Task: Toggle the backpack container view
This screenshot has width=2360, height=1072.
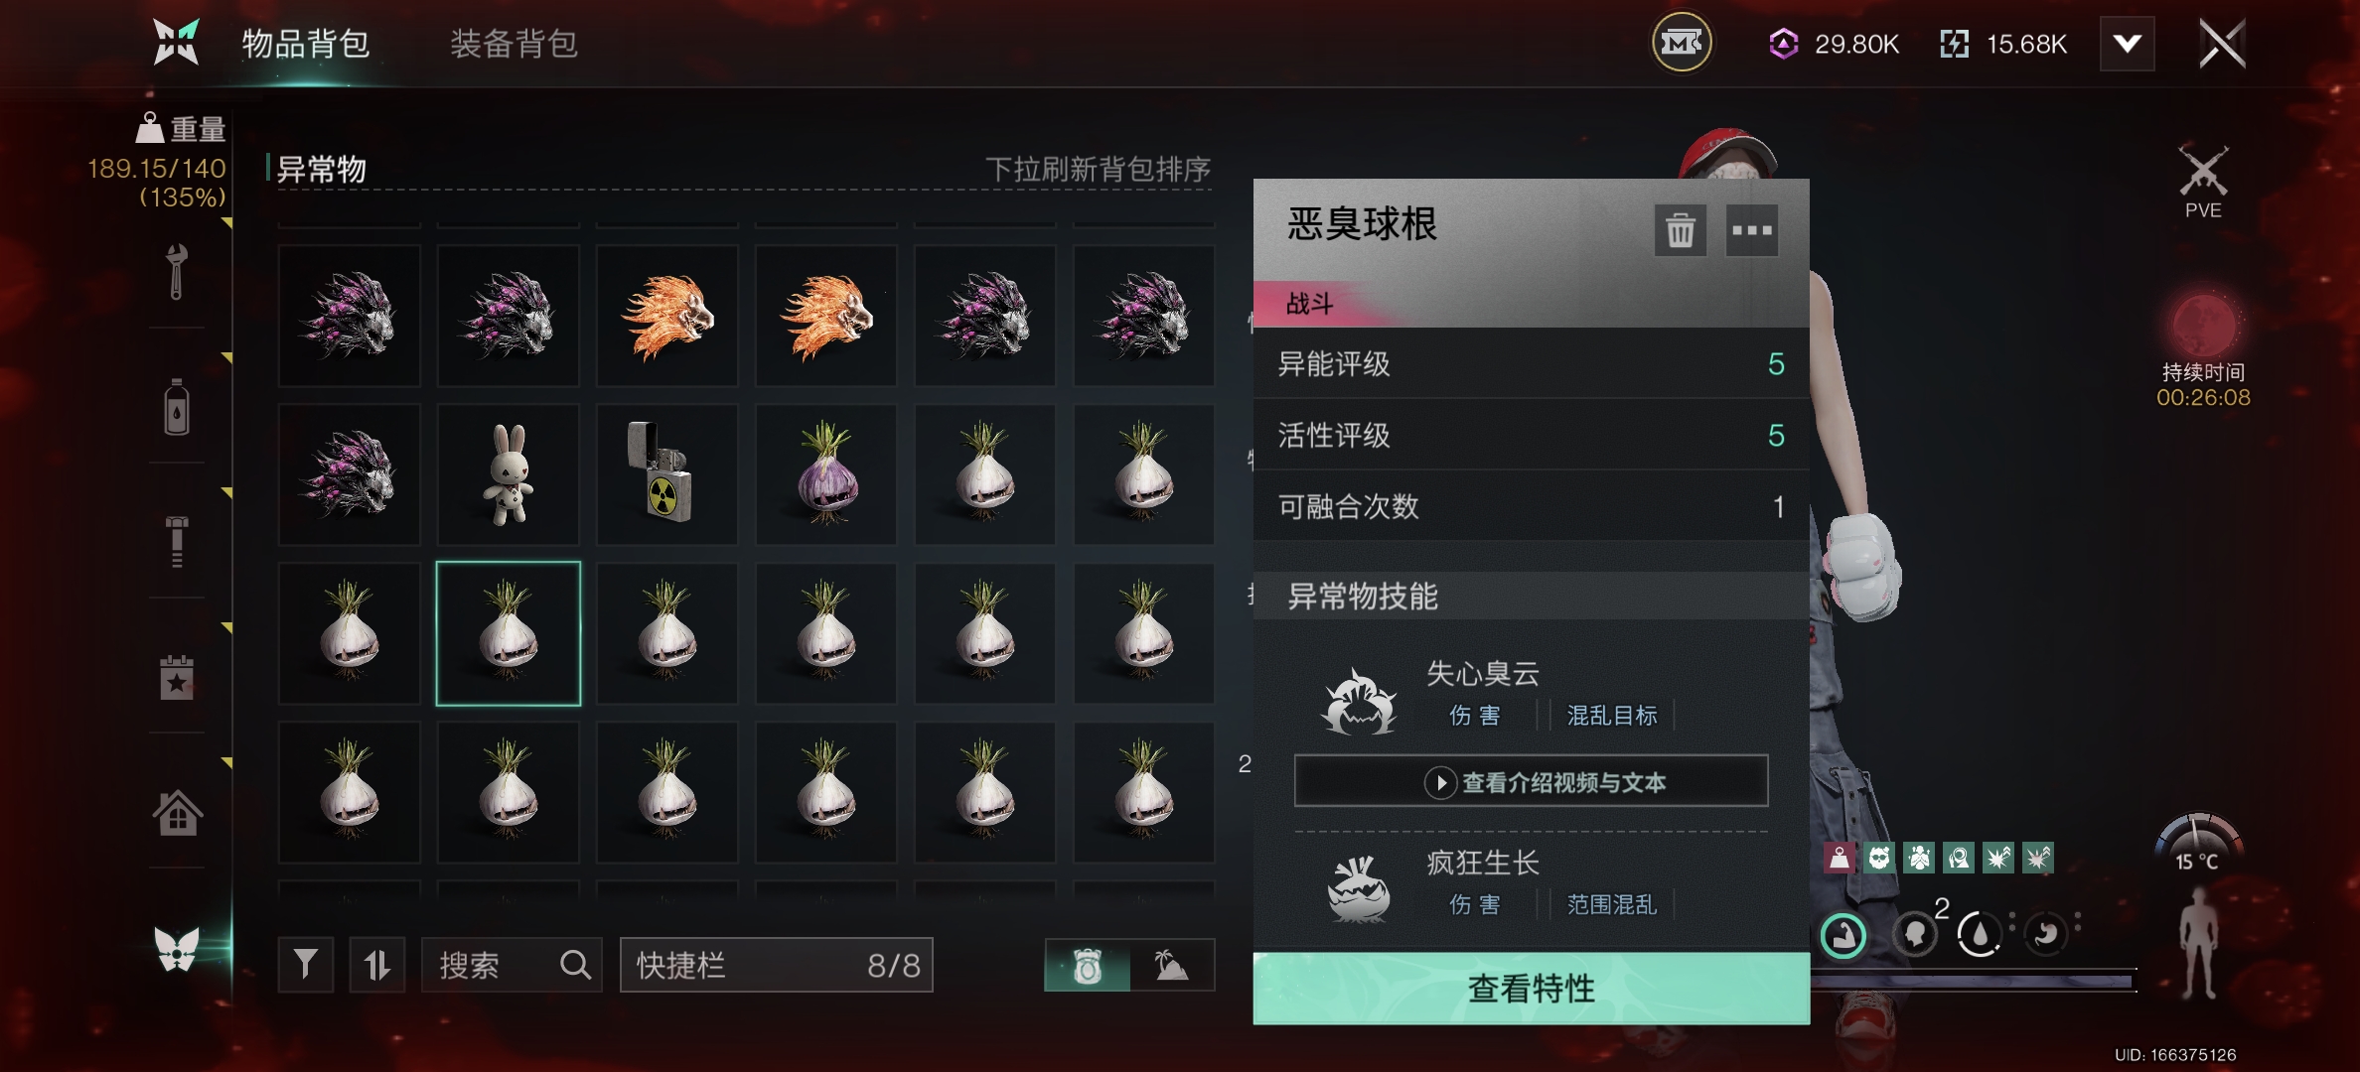Action: (1088, 965)
